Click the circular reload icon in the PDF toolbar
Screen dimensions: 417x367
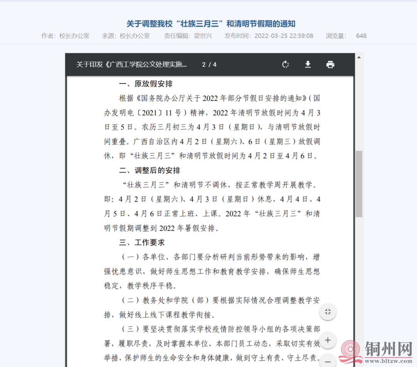click(285, 64)
